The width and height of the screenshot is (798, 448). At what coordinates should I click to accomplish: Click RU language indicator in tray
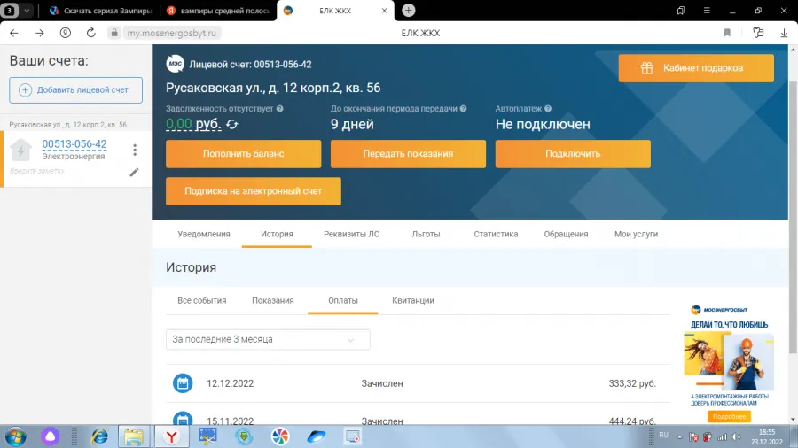(663, 436)
